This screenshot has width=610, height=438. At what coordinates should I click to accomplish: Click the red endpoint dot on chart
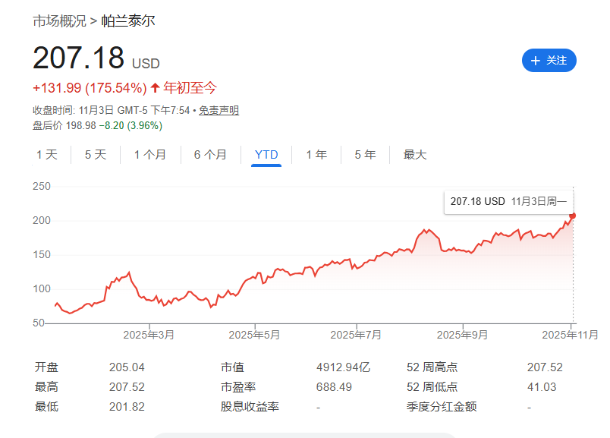tap(573, 216)
